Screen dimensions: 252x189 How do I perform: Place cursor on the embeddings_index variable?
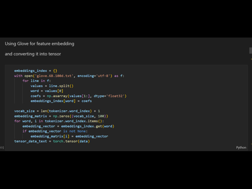(x=30, y=71)
